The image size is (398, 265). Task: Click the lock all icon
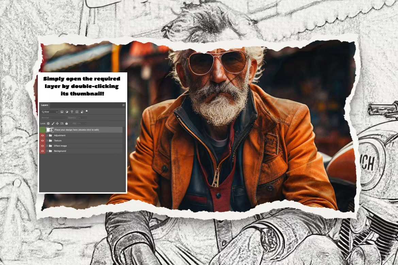click(x=66, y=124)
